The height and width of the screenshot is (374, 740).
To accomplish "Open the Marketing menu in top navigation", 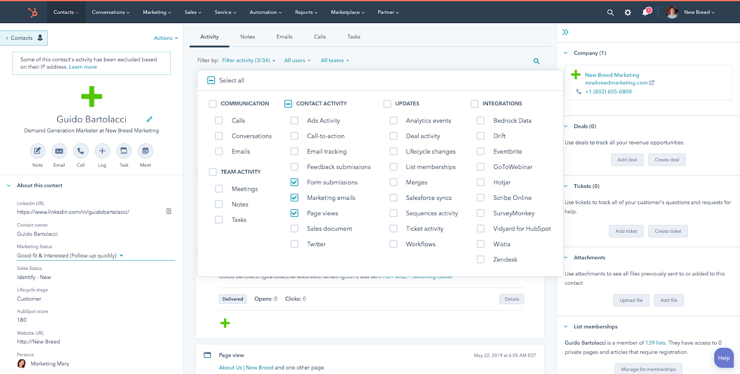I will click(157, 12).
